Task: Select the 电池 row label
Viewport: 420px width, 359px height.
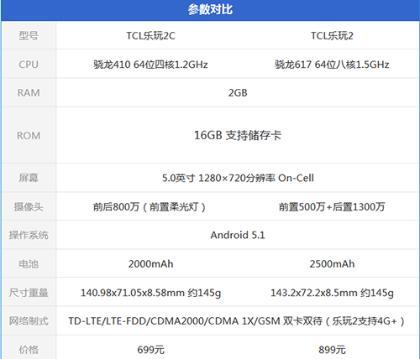Action: pos(29,264)
